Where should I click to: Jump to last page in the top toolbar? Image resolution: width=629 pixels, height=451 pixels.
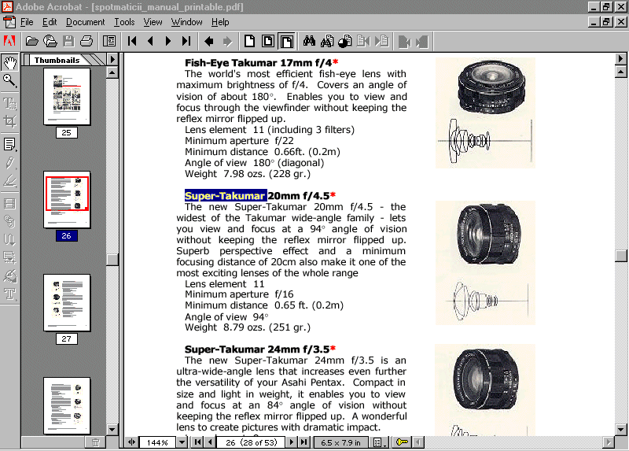pos(186,41)
